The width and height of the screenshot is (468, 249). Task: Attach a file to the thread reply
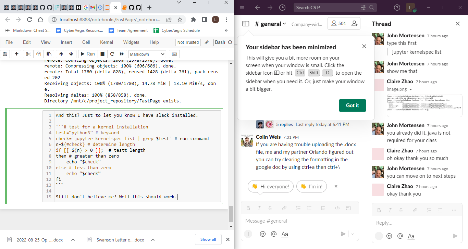tap(379, 236)
